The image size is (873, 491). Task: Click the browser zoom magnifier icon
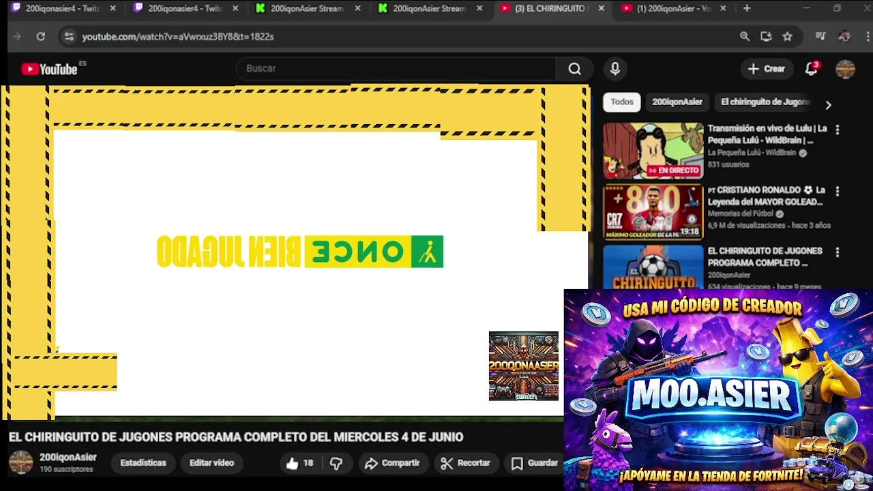coord(745,37)
